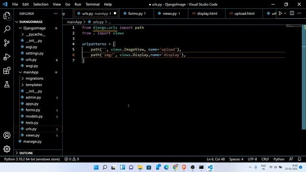Open admin.py in the explorer
Viewport: 306px width, 172px height.
33,97
